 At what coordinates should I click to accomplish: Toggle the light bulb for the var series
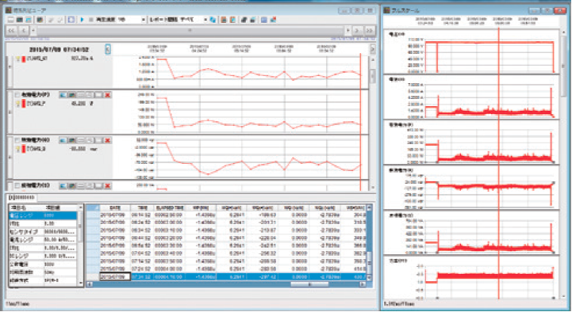[x=17, y=149]
